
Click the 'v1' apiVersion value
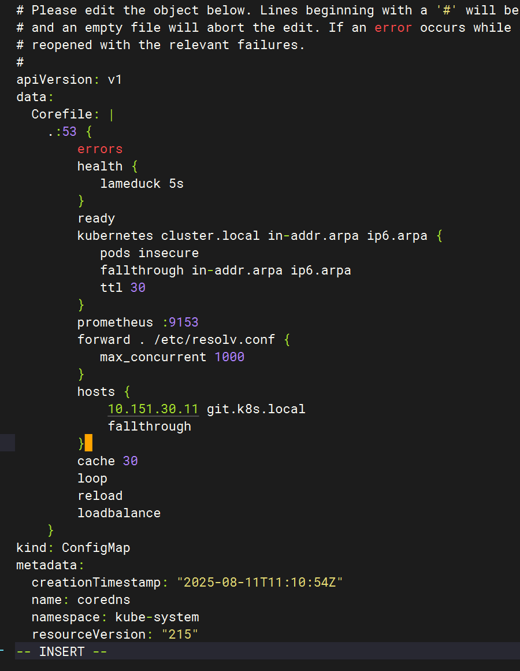pyautogui.click(x=115, y=80)
